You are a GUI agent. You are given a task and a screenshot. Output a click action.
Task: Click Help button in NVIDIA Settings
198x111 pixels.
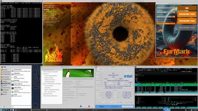tap(82, 106)
